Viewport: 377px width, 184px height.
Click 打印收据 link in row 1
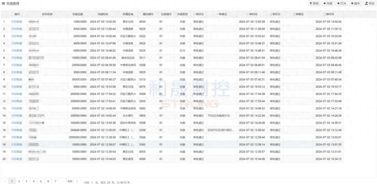point(17,22)
